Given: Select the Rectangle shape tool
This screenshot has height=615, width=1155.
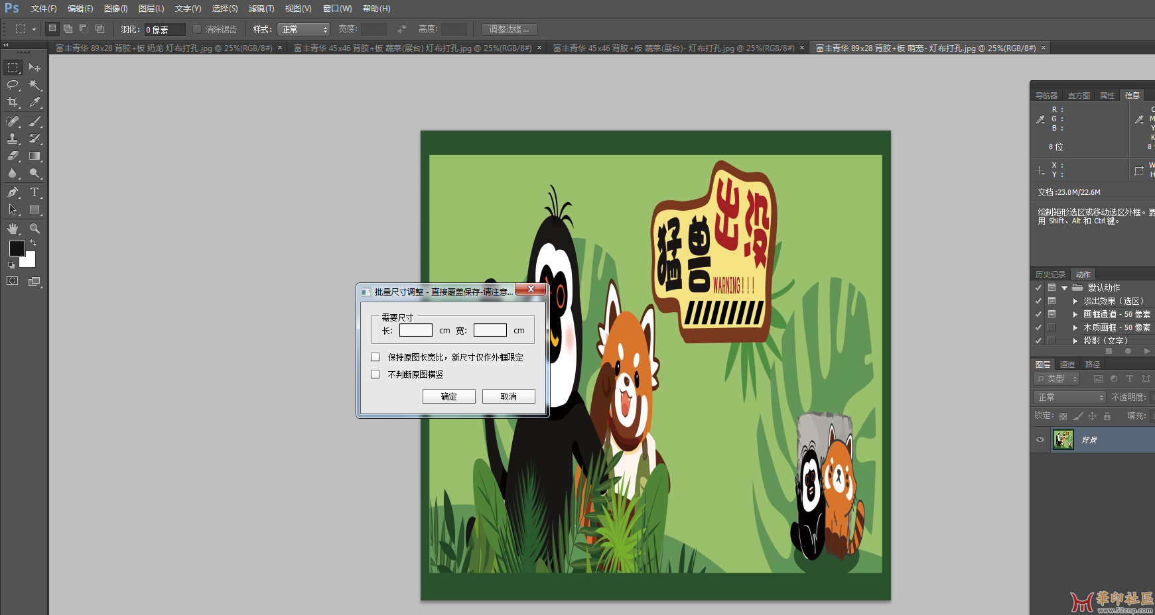Looking at the screenshot, I should (x=35, y=209).
